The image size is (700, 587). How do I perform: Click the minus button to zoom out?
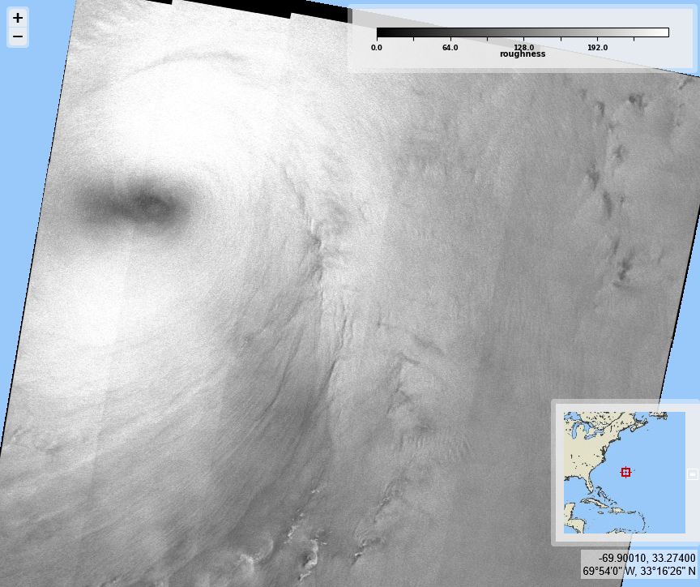(x=17, y=36)
